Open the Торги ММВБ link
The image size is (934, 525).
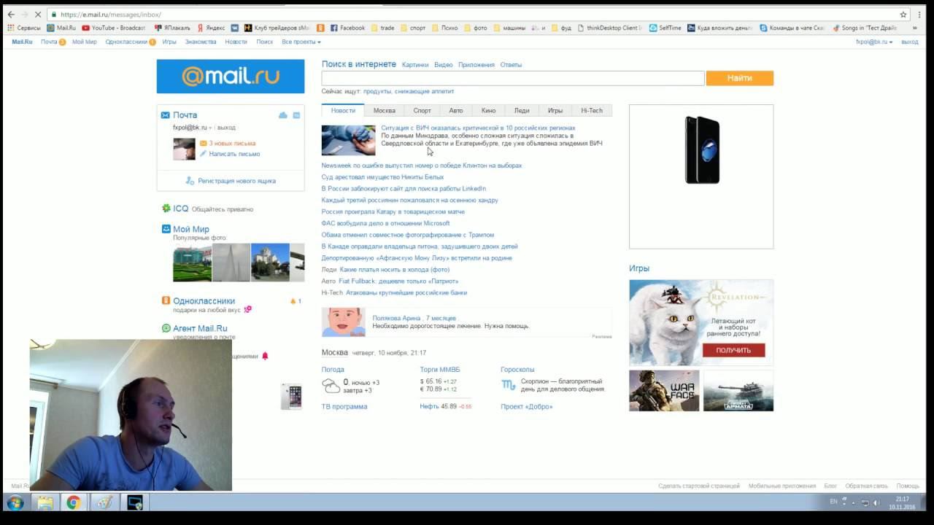pos(440,370)
